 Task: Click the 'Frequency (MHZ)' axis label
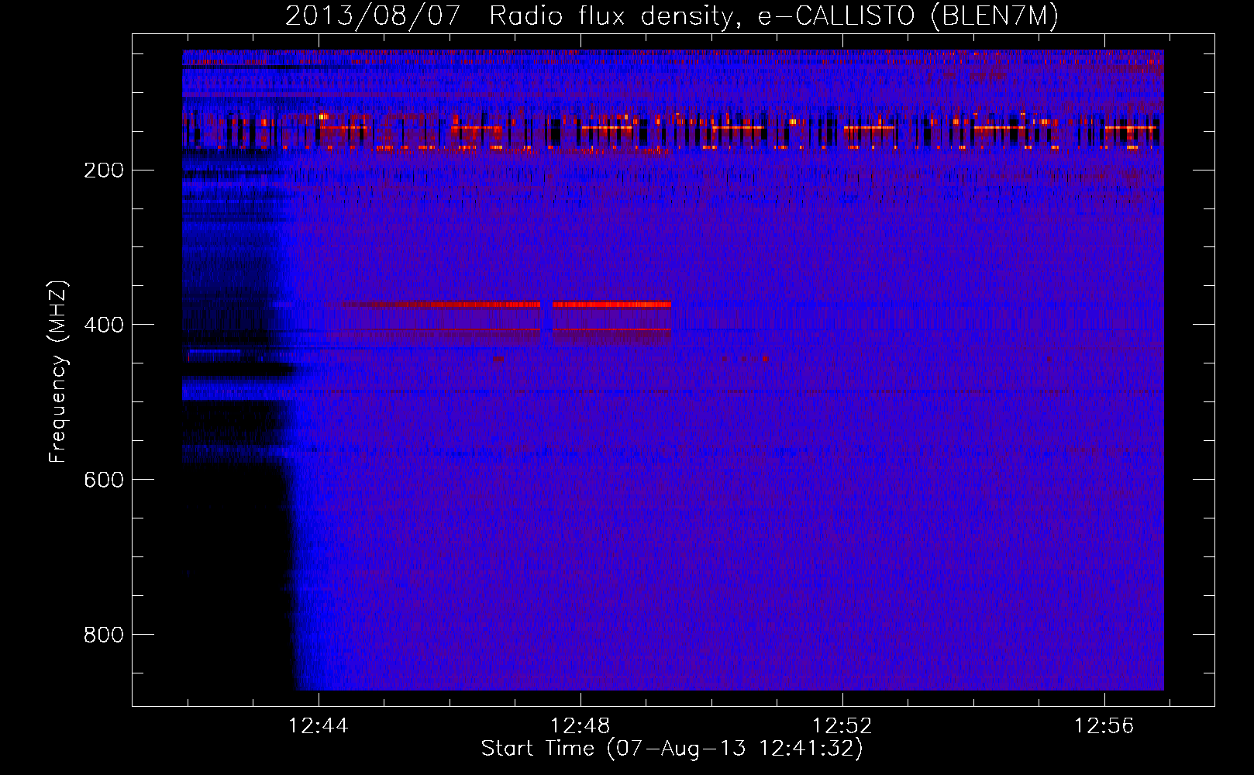[x=58, y=372]
